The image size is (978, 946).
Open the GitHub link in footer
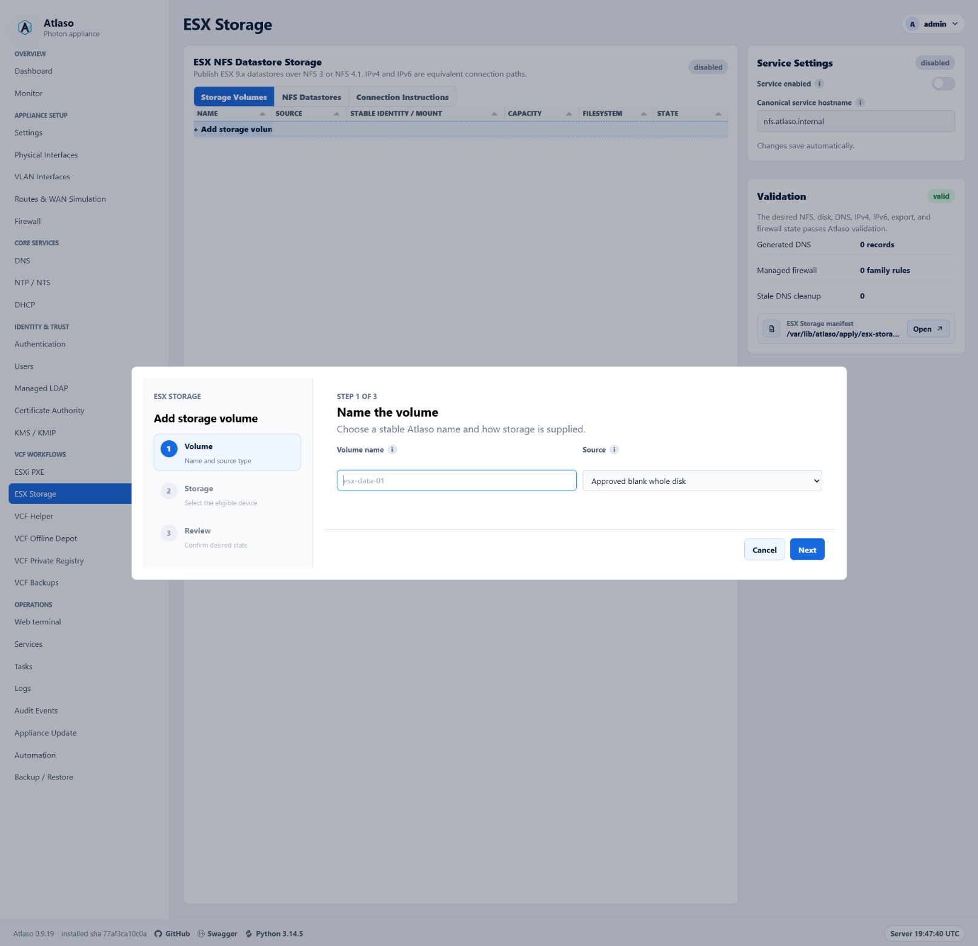(x=172, y=933)
